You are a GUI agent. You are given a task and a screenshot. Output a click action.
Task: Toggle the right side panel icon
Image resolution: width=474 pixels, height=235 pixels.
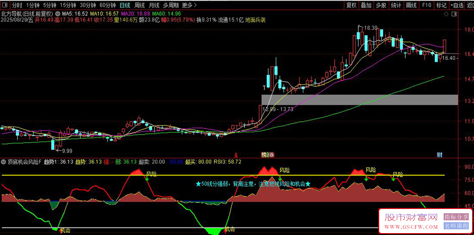(x=454, y=14)
